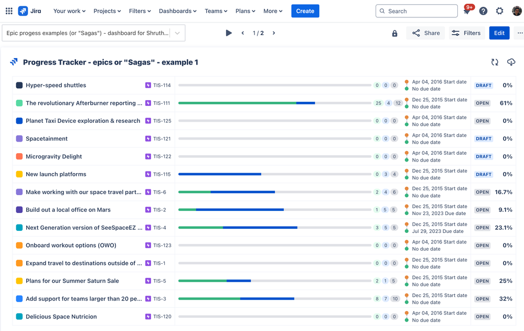Go to next dashboard page arrow
Viewport: 524px width, 331px height.
click(x=274, y=33)
